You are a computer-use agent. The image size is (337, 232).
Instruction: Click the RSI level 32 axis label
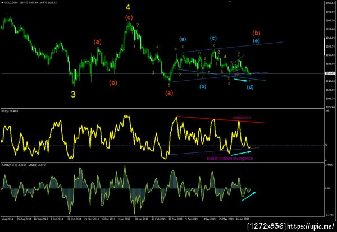click(x=326, y=145)
